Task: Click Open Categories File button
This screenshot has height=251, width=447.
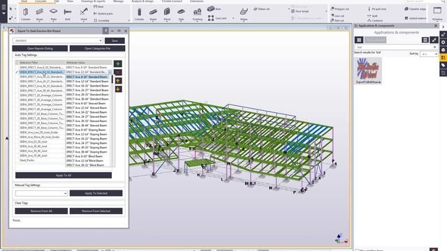Action: pyautogui.click(x=97, y=48)
